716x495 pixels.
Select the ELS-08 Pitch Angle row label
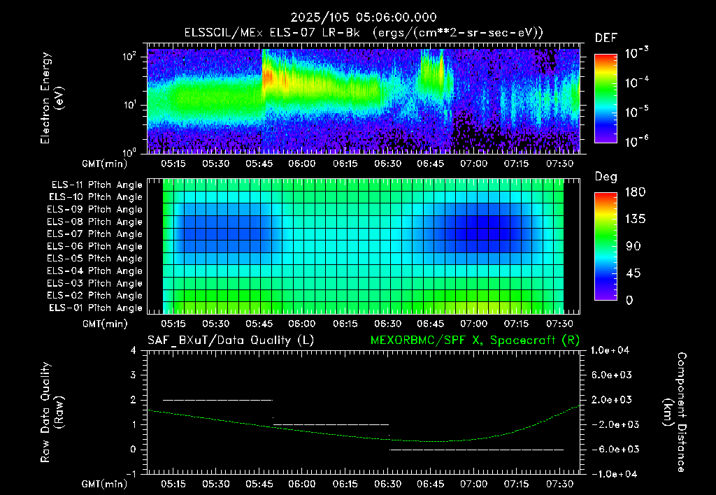(95, 222)
